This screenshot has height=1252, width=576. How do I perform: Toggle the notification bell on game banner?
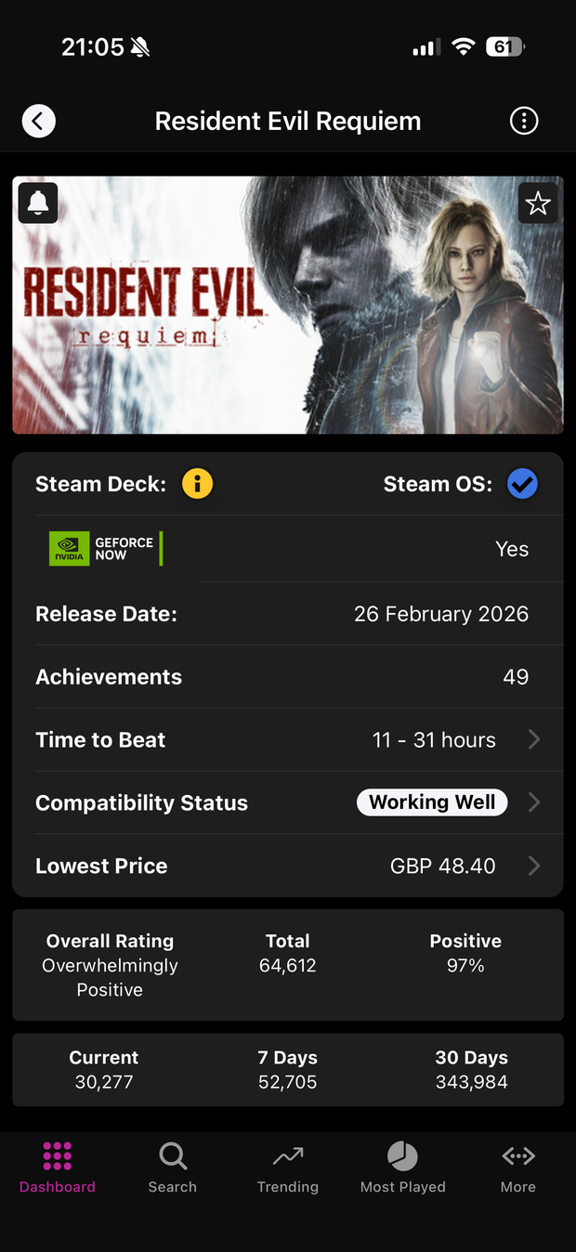(x=38, y=202)
